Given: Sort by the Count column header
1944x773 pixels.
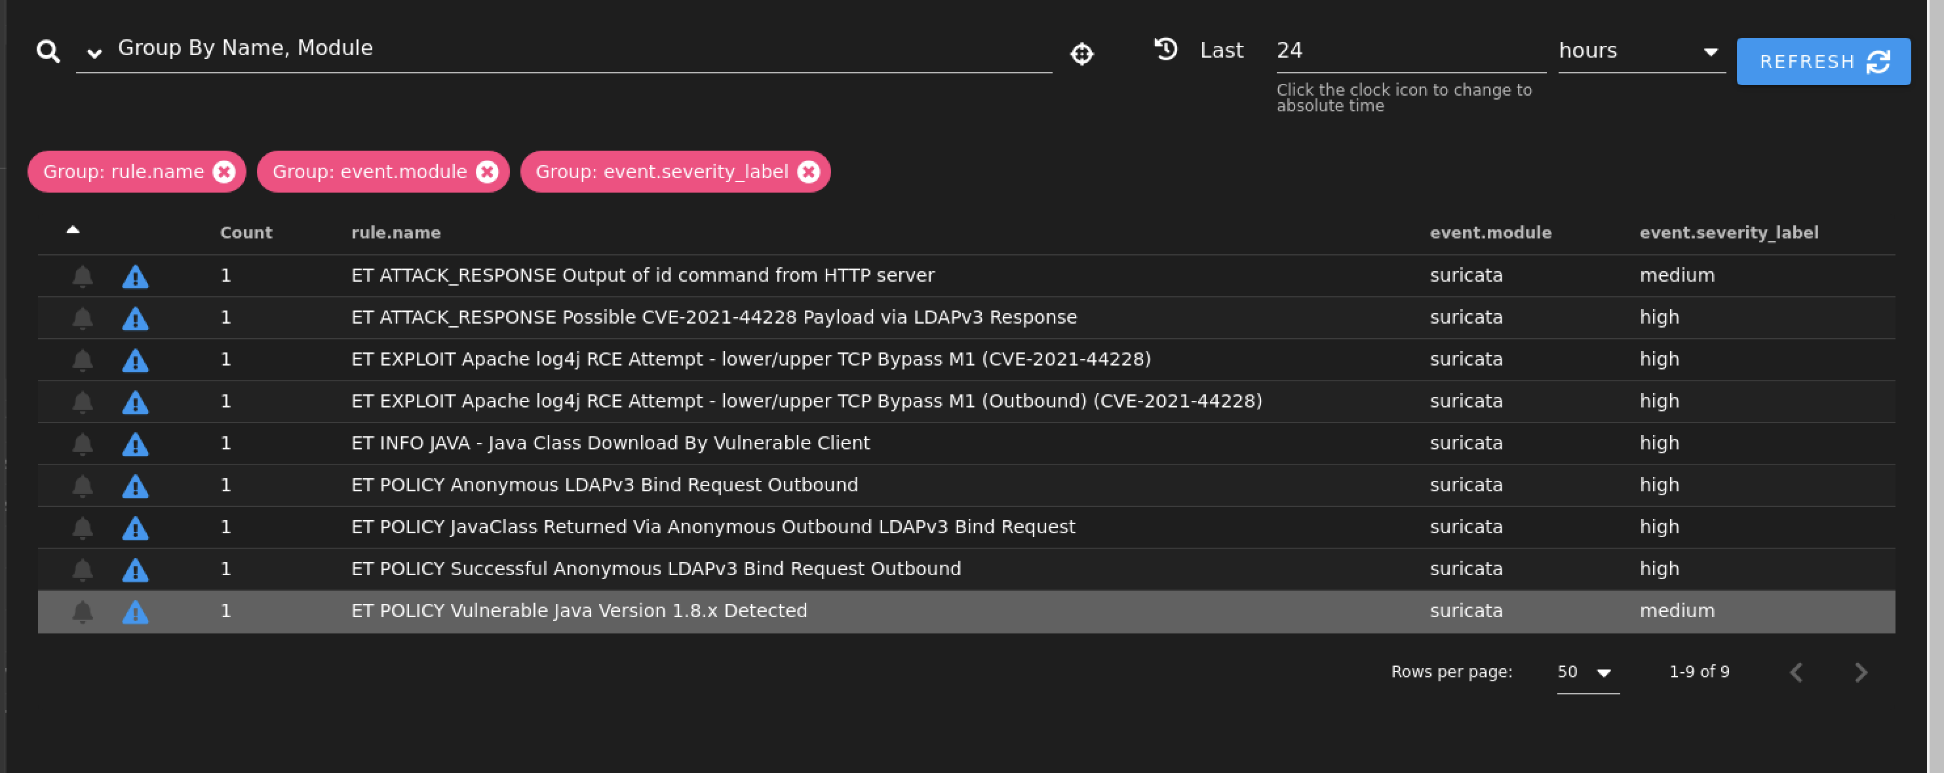Looking at the screenshot, I should pos(246,233).
